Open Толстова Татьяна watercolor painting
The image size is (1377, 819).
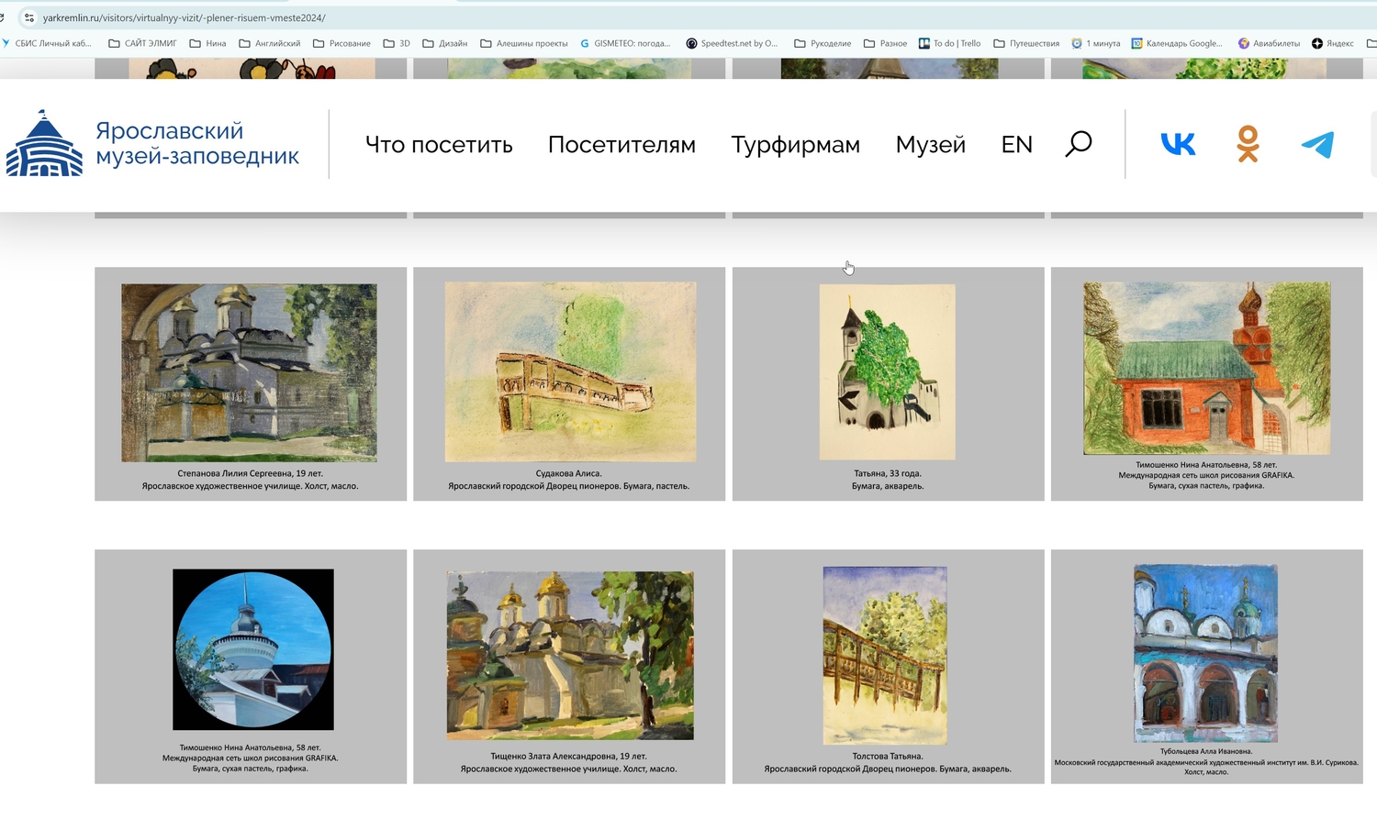885,655
